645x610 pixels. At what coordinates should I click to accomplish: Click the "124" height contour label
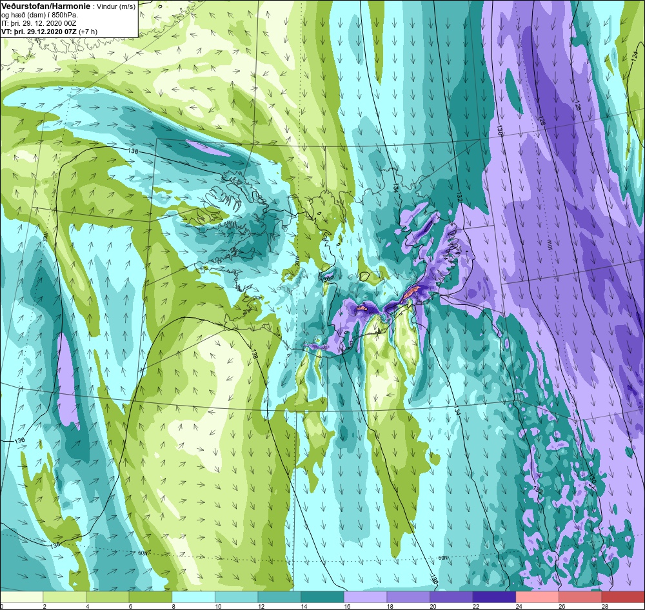coord(634,57)
